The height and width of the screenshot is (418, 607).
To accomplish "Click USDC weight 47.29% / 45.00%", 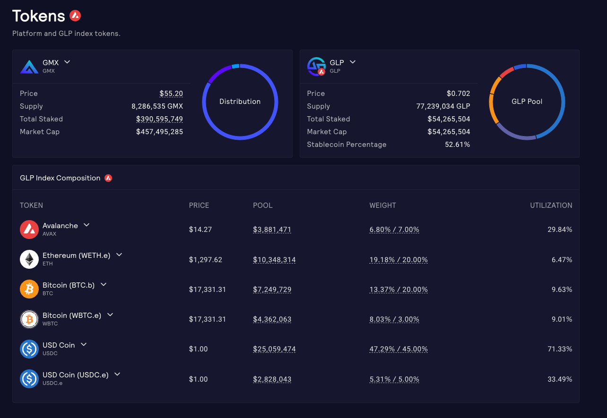I will [x=399, y=349].
